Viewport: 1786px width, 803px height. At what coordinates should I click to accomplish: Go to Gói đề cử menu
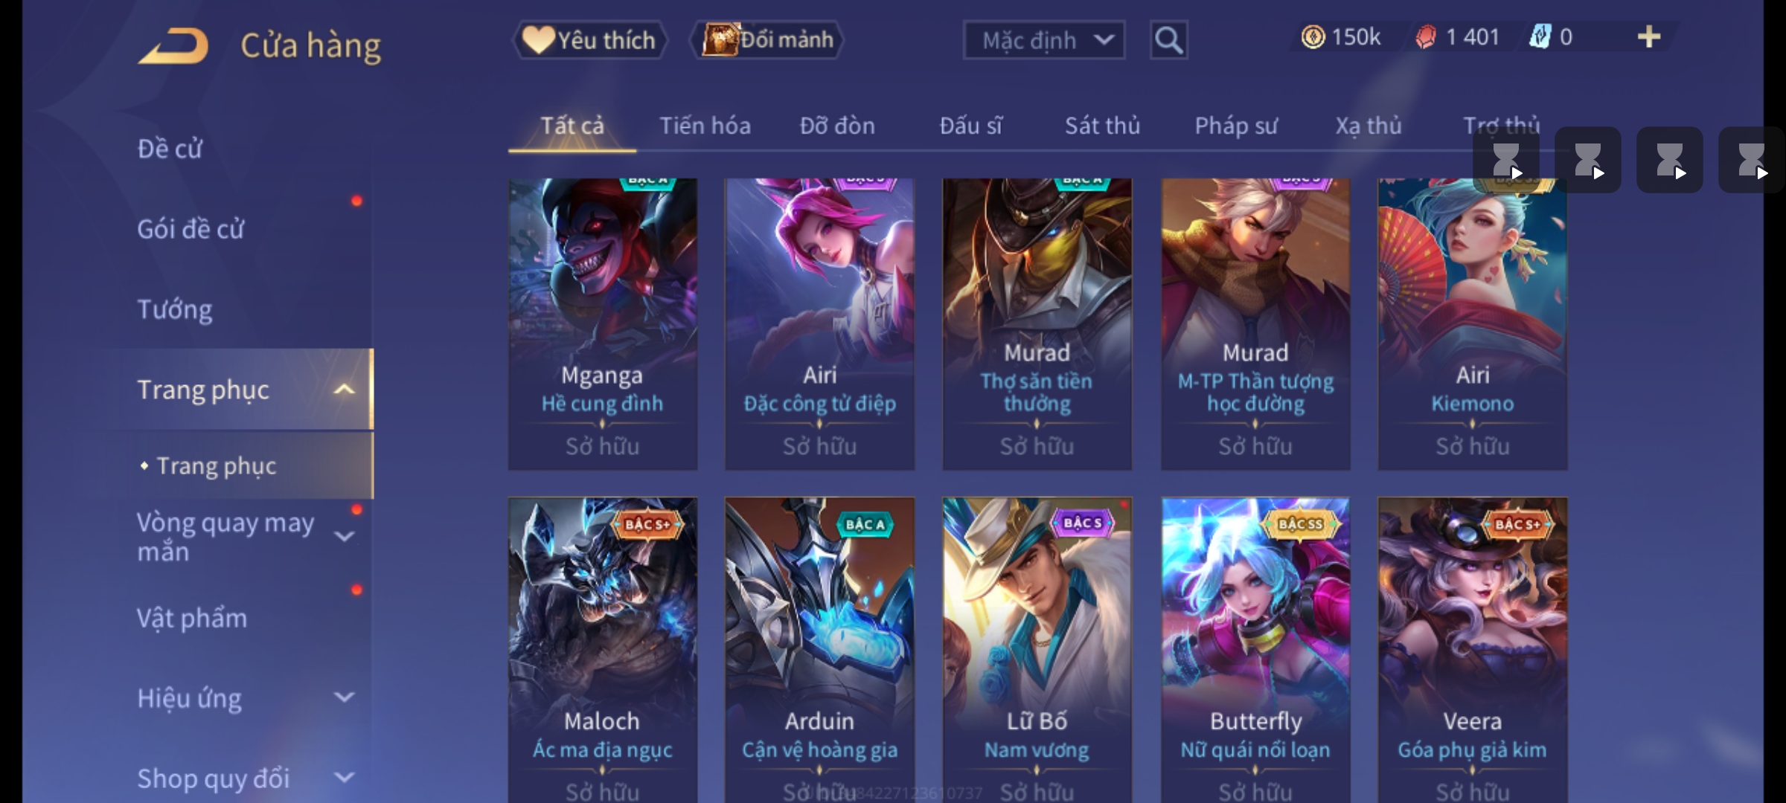click(191, 229)
